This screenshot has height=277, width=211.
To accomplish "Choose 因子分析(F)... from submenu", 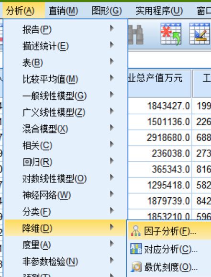I will [x=170, y=231].
